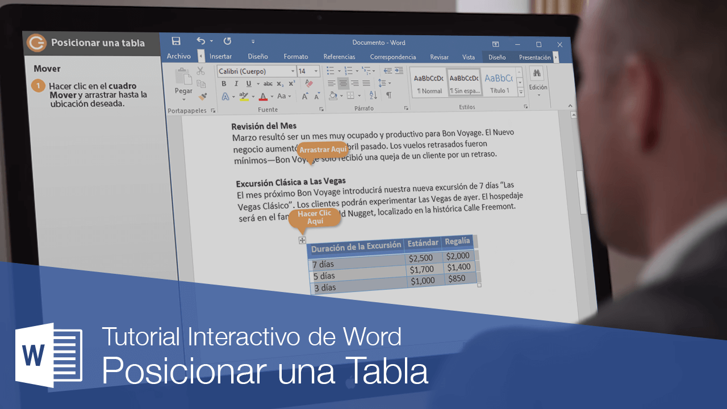Toggle Align Left paragraph alignment
This screenshot has width=727, height=409.
pyautogui.click(x=332, y=83)
